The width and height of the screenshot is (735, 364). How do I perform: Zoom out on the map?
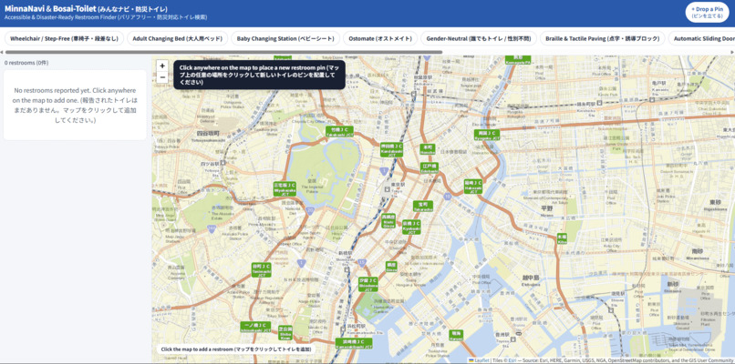(162, 77)
